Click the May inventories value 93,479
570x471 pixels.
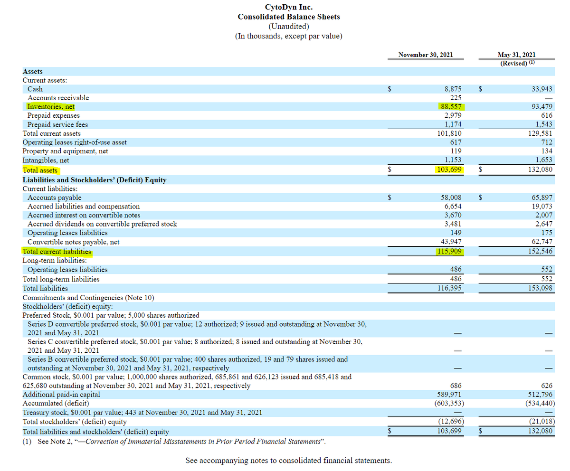tap(542, 107)
